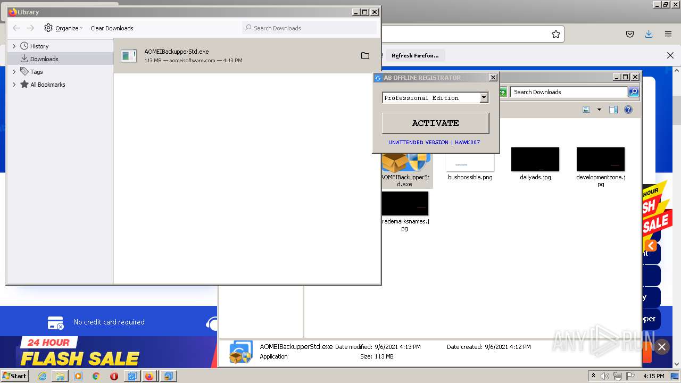This screenshot has height=383, width=681.
Task: Click the UNATTENDED VERSION | HAWK007 link
Action: pos(434,143)
